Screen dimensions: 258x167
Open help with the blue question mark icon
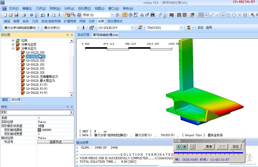(x=31, y=15)
